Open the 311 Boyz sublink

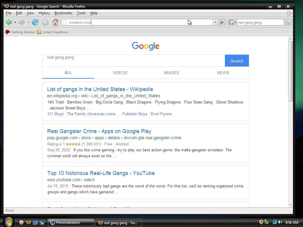pyautogui.click(x=55, y=114)
